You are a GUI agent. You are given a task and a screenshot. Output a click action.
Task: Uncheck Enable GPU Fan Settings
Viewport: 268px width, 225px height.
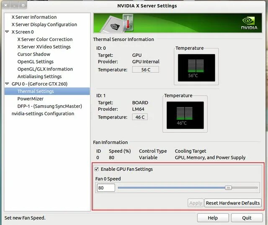click(97, 169)
